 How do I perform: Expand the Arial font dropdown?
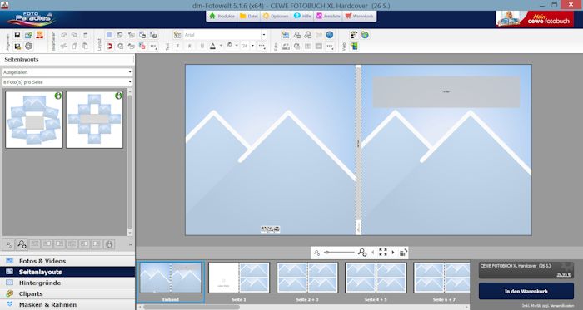tap(264, 35)
